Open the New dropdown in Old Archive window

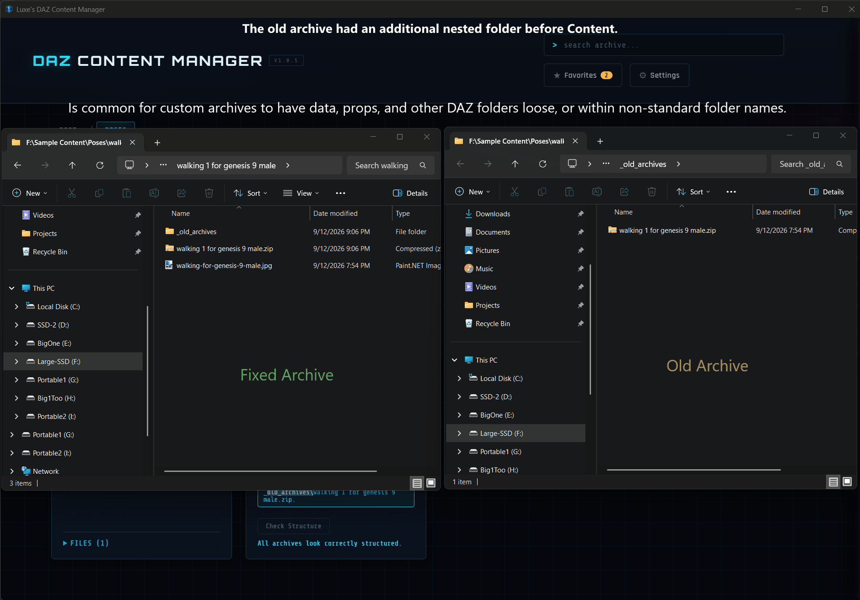[x=473, y=192]
